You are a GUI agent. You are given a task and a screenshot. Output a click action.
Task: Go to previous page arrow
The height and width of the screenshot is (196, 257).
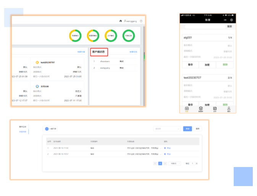click(155, 164)
